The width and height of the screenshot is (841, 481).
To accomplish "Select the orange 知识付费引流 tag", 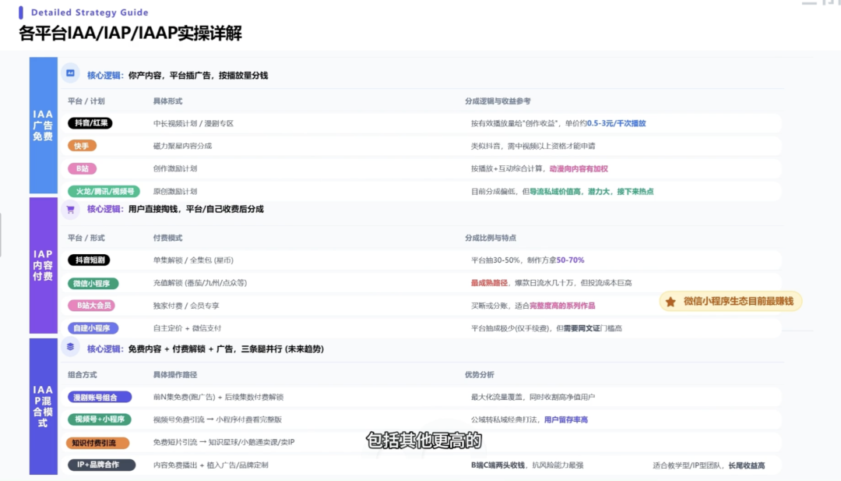I will (x=97, y=443).
